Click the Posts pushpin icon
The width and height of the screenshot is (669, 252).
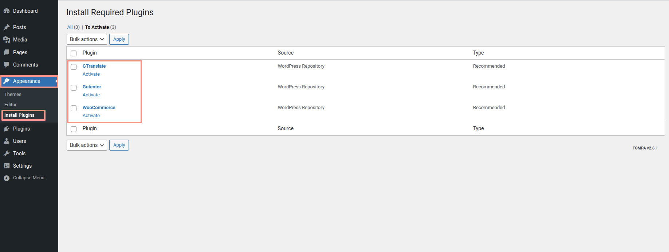(7, 27)
